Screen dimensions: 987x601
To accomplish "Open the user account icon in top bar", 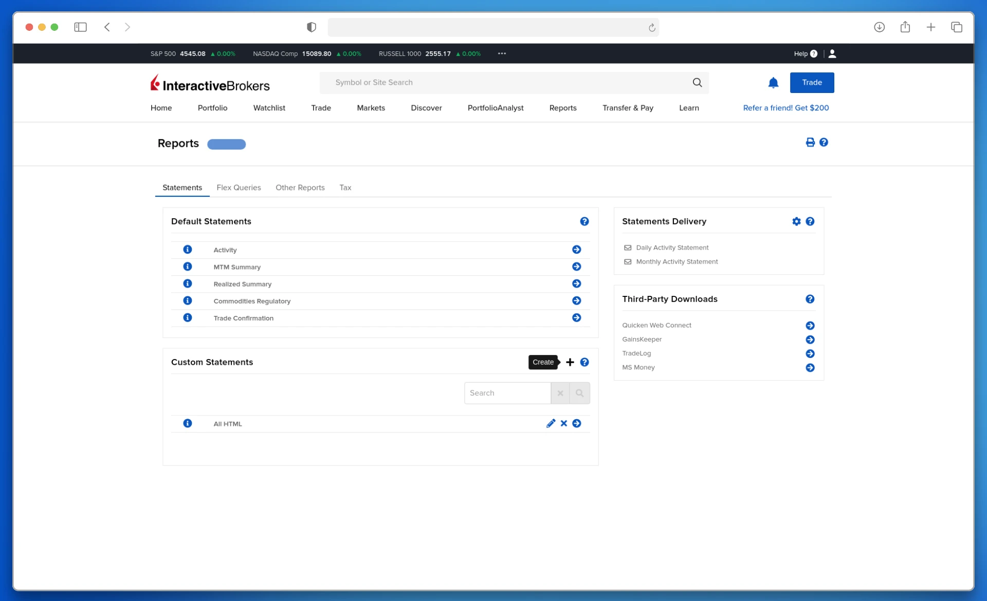I will click(832, 53).
